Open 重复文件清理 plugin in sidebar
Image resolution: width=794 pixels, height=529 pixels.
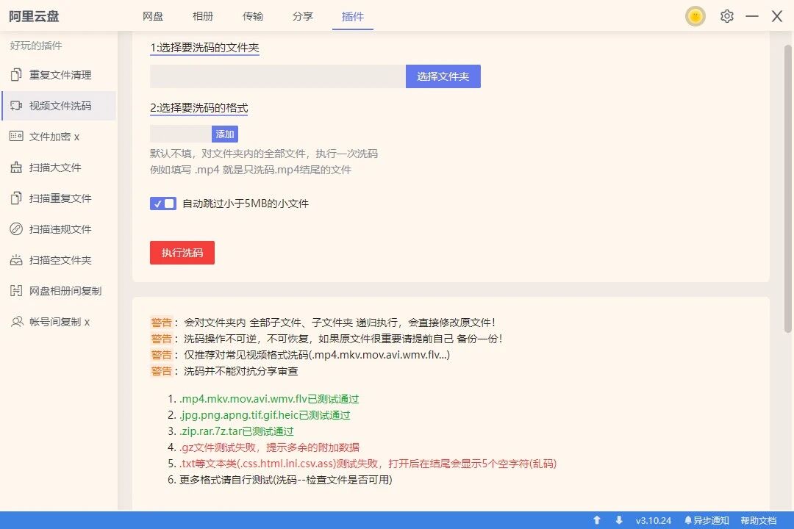[x=59, y=75]
